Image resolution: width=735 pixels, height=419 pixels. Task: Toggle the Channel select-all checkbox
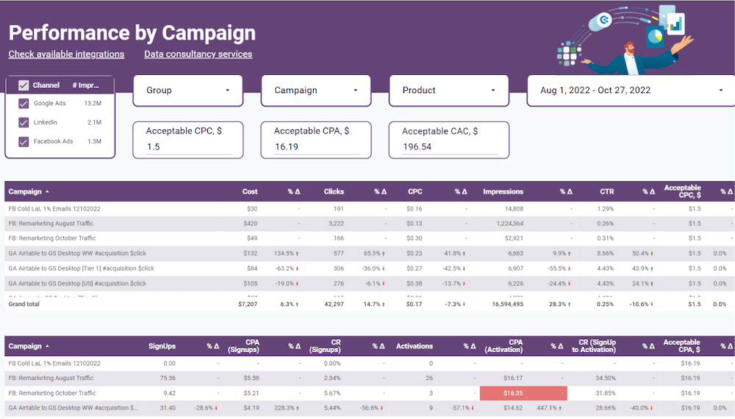click(x=24, y=85)
